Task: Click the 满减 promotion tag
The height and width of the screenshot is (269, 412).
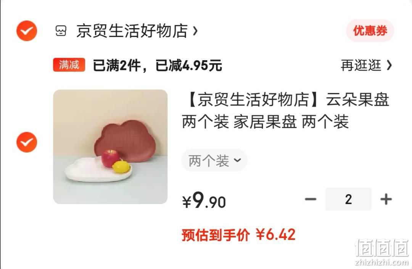Action: pyautogui.click(x=69, y=65)
